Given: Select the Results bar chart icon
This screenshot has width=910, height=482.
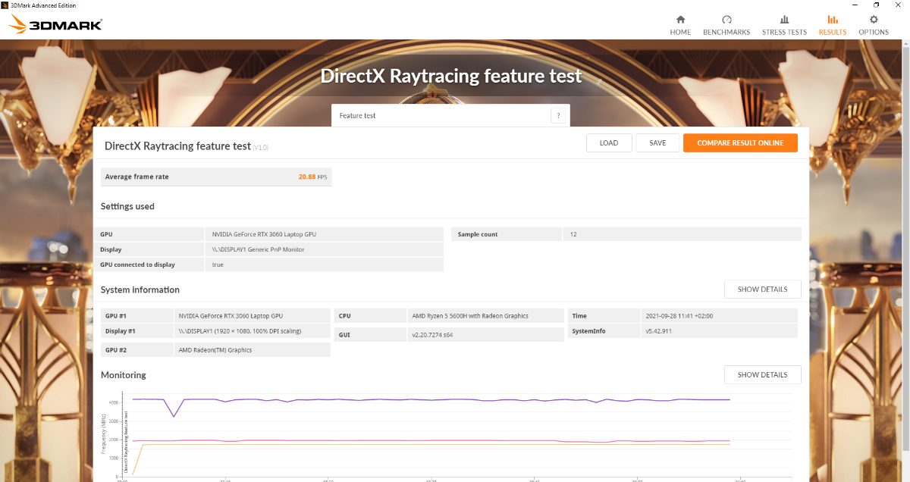Looking at the screenshot, I should click(833, 20).
